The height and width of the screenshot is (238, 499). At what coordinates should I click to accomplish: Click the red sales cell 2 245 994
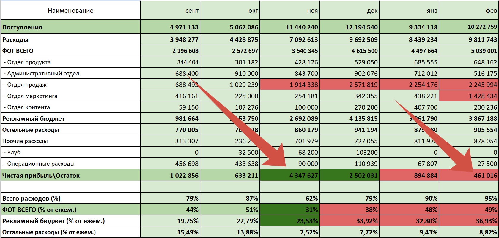coord(469,85)
